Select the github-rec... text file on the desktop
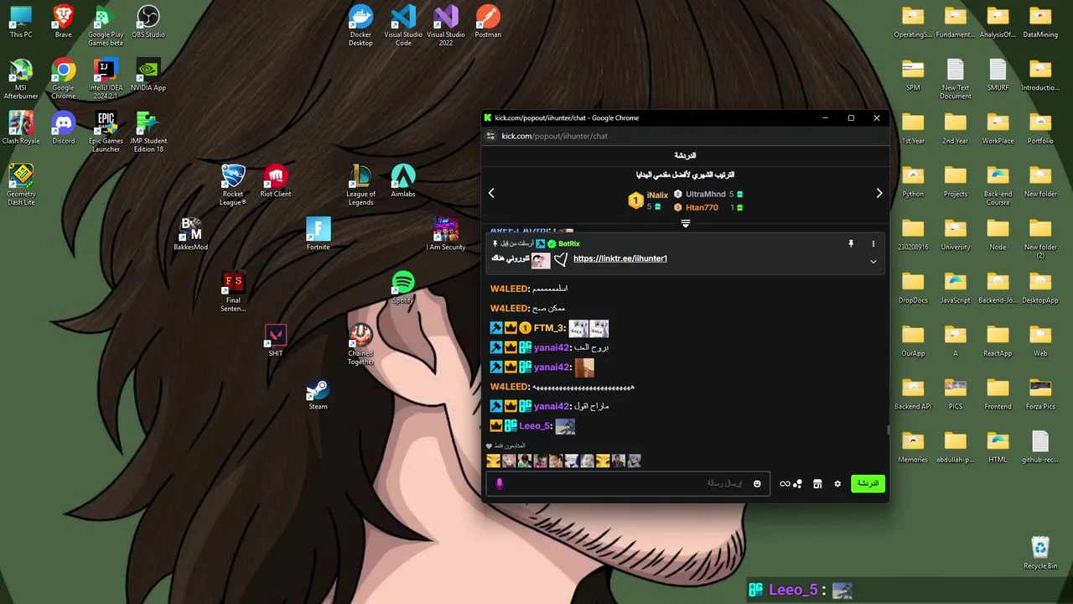1073x604 pixels. pos(1040,447)
